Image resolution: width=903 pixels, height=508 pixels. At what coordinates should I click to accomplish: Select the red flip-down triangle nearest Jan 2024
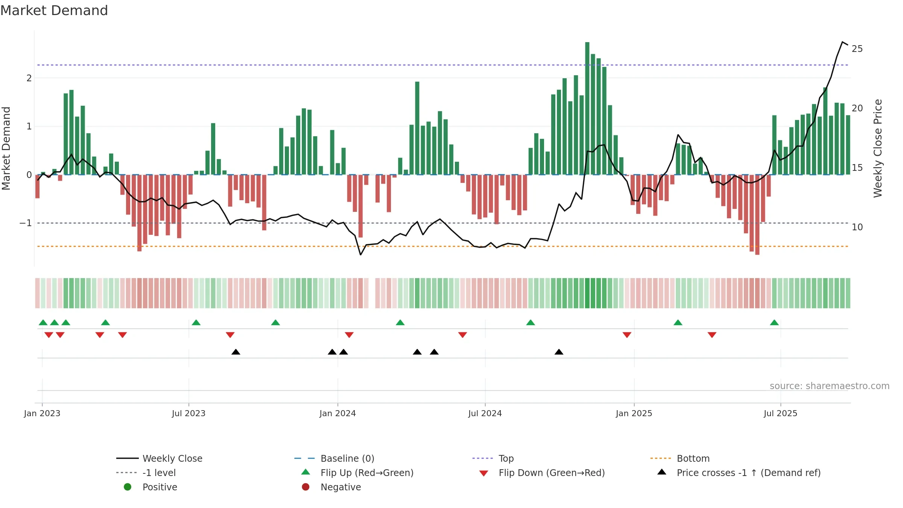coord(349,335)
